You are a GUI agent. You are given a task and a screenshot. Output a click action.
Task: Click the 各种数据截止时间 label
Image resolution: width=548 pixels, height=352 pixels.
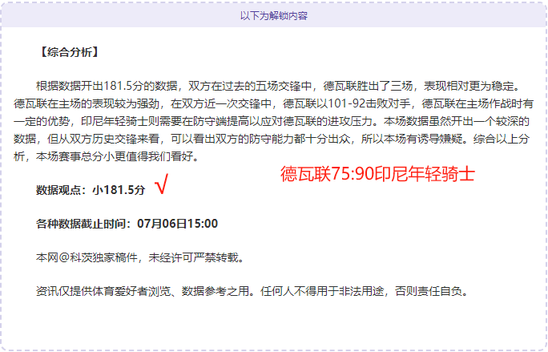(x=81, y=224)
